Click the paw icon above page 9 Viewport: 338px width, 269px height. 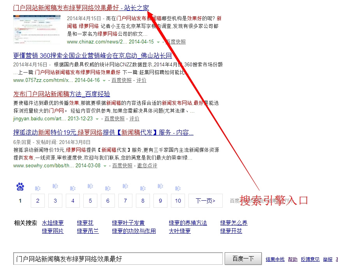[160, 186]
